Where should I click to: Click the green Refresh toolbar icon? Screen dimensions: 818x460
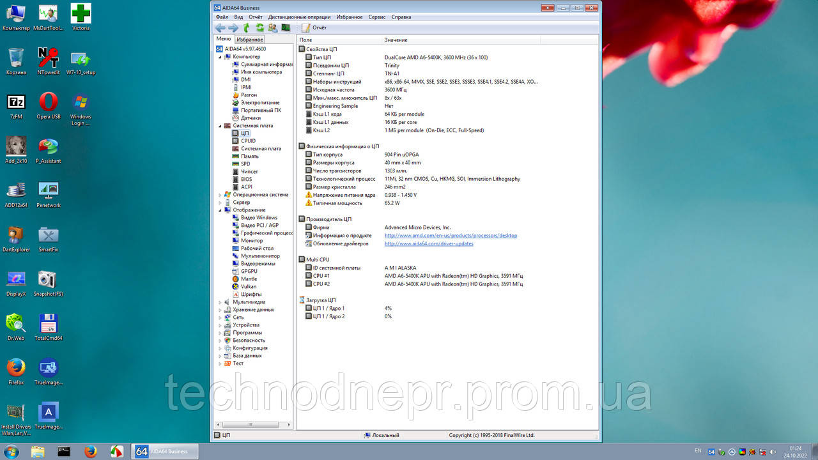tap(259, 28)
